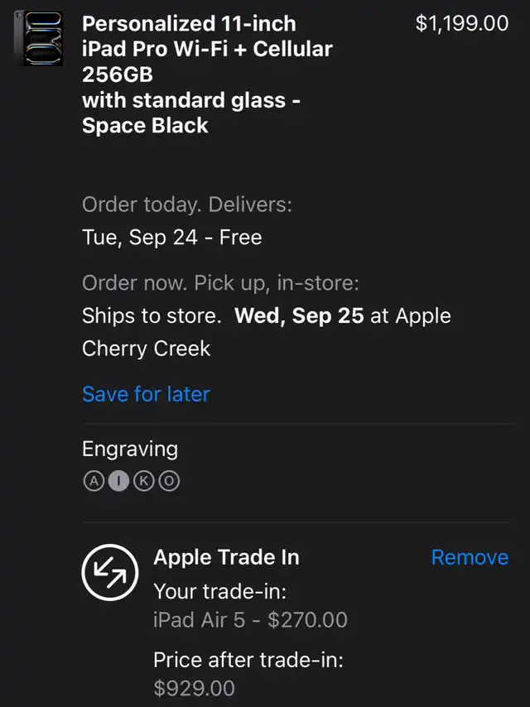Click the Wed, Sep 25 pickup date
The width and height of the screenshot is (530, 707).
point(299,315)
